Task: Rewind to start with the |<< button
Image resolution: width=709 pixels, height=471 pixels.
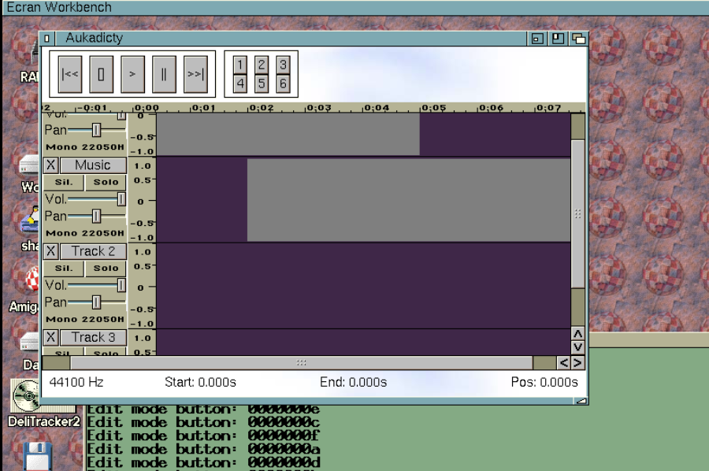Action: (x=69, y=74)
